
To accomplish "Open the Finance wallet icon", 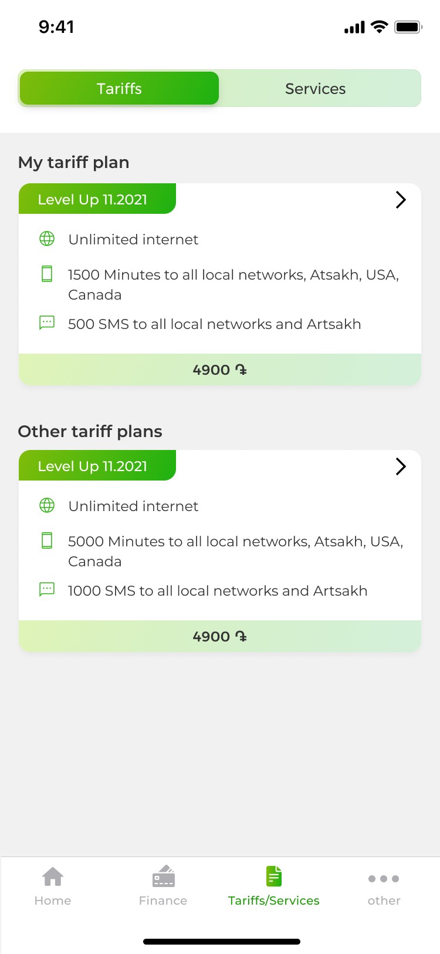I will click(x=164, y=876).
